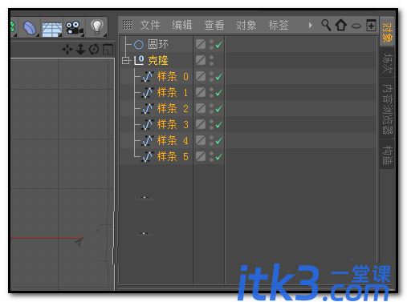Click the new-window plus icon in object manager
Image resolution: width=407 pixels, height=302 pixels.
point(371,25)
